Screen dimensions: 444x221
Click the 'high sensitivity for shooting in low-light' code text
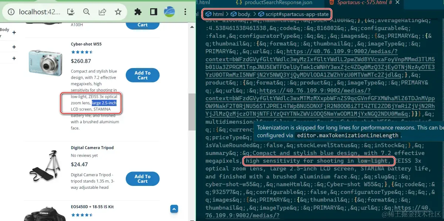pos(318,161)
